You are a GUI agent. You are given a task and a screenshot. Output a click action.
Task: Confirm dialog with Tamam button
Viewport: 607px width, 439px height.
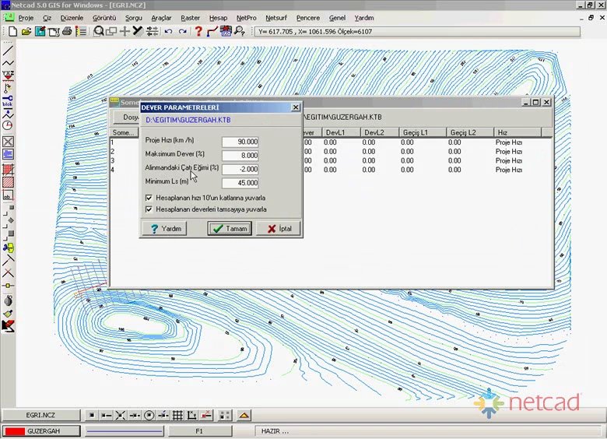[x=230, y=228]
